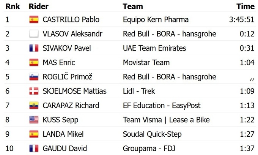Sort by the Time column header
The image size is (258, 155).
(245, 6)
